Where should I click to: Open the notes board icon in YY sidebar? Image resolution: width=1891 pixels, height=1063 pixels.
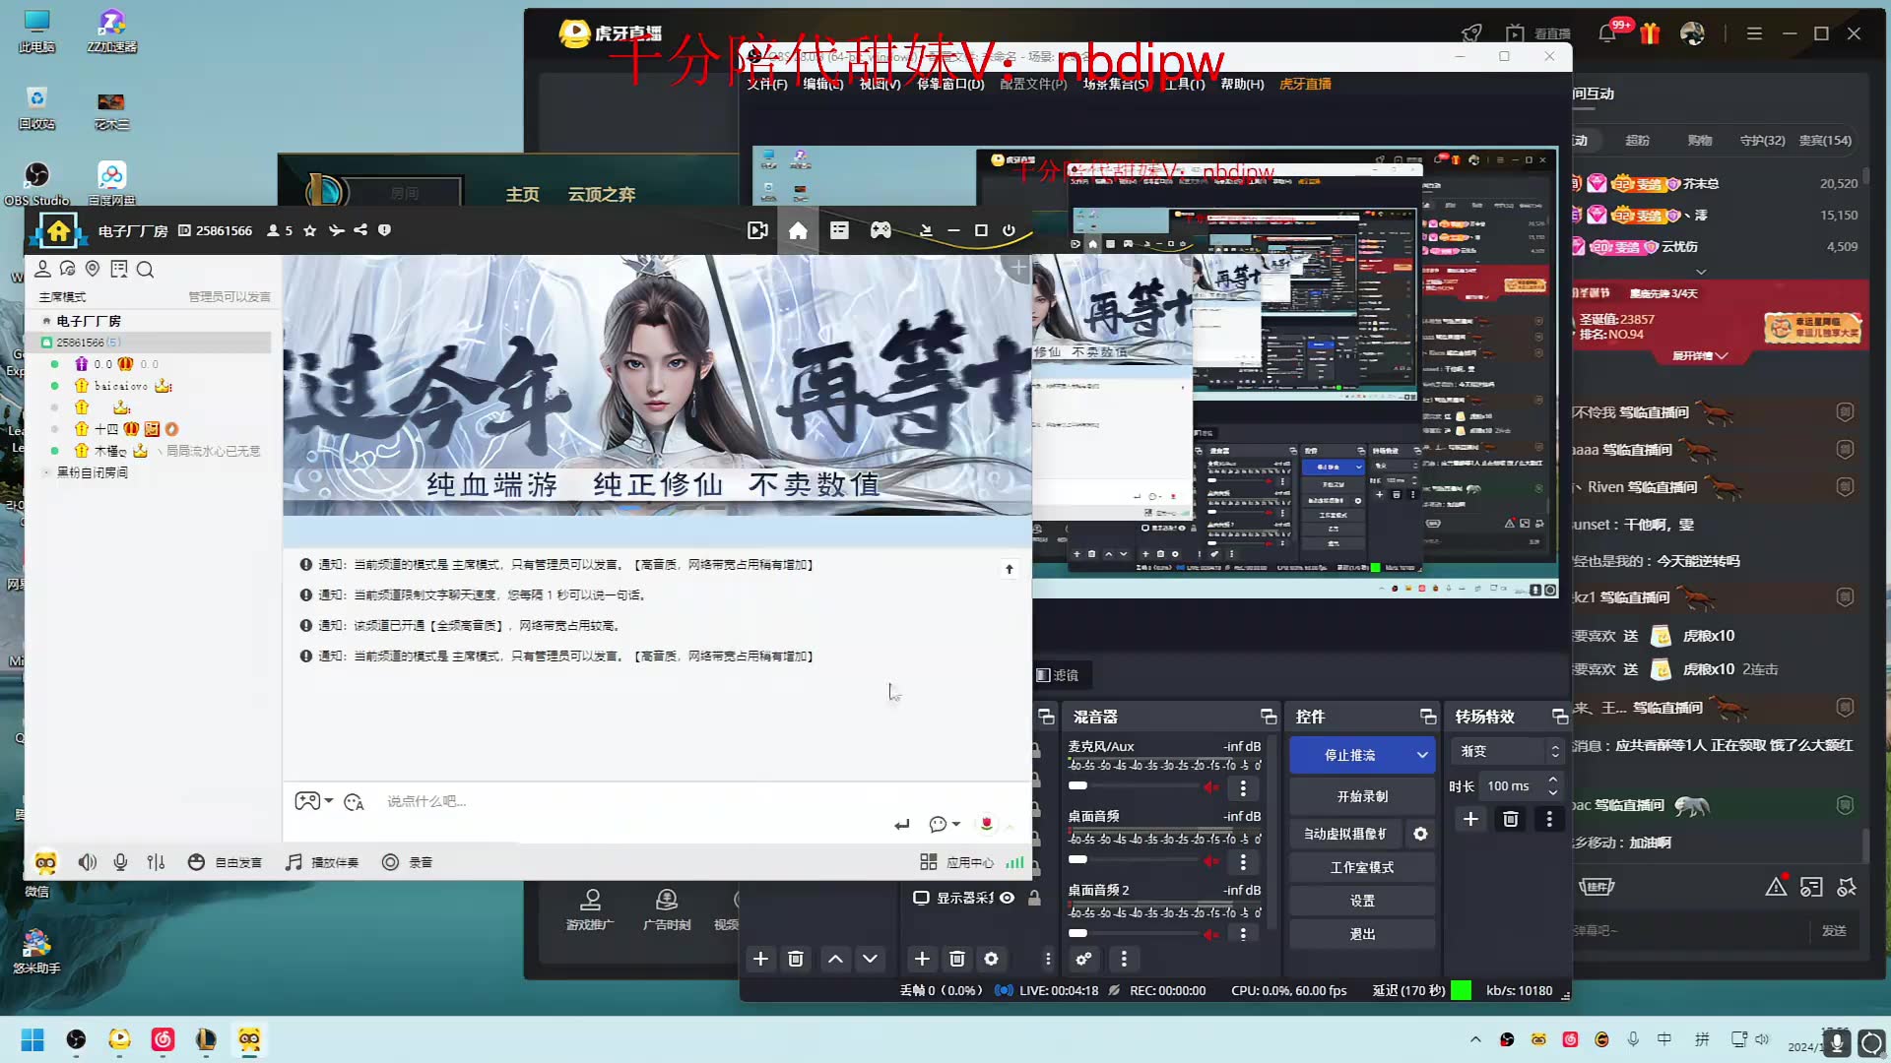119,269
